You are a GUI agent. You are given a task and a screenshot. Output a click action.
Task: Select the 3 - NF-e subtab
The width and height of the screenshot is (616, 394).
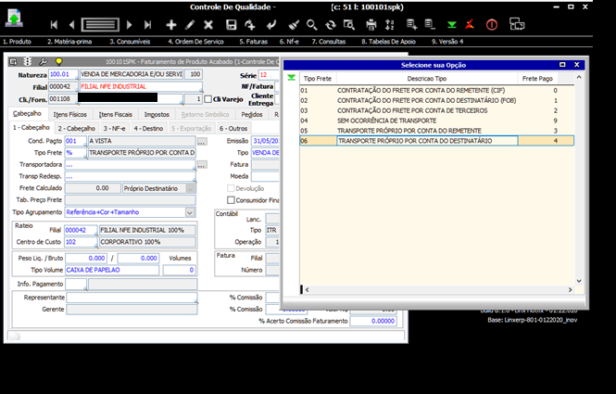[115, 128]
